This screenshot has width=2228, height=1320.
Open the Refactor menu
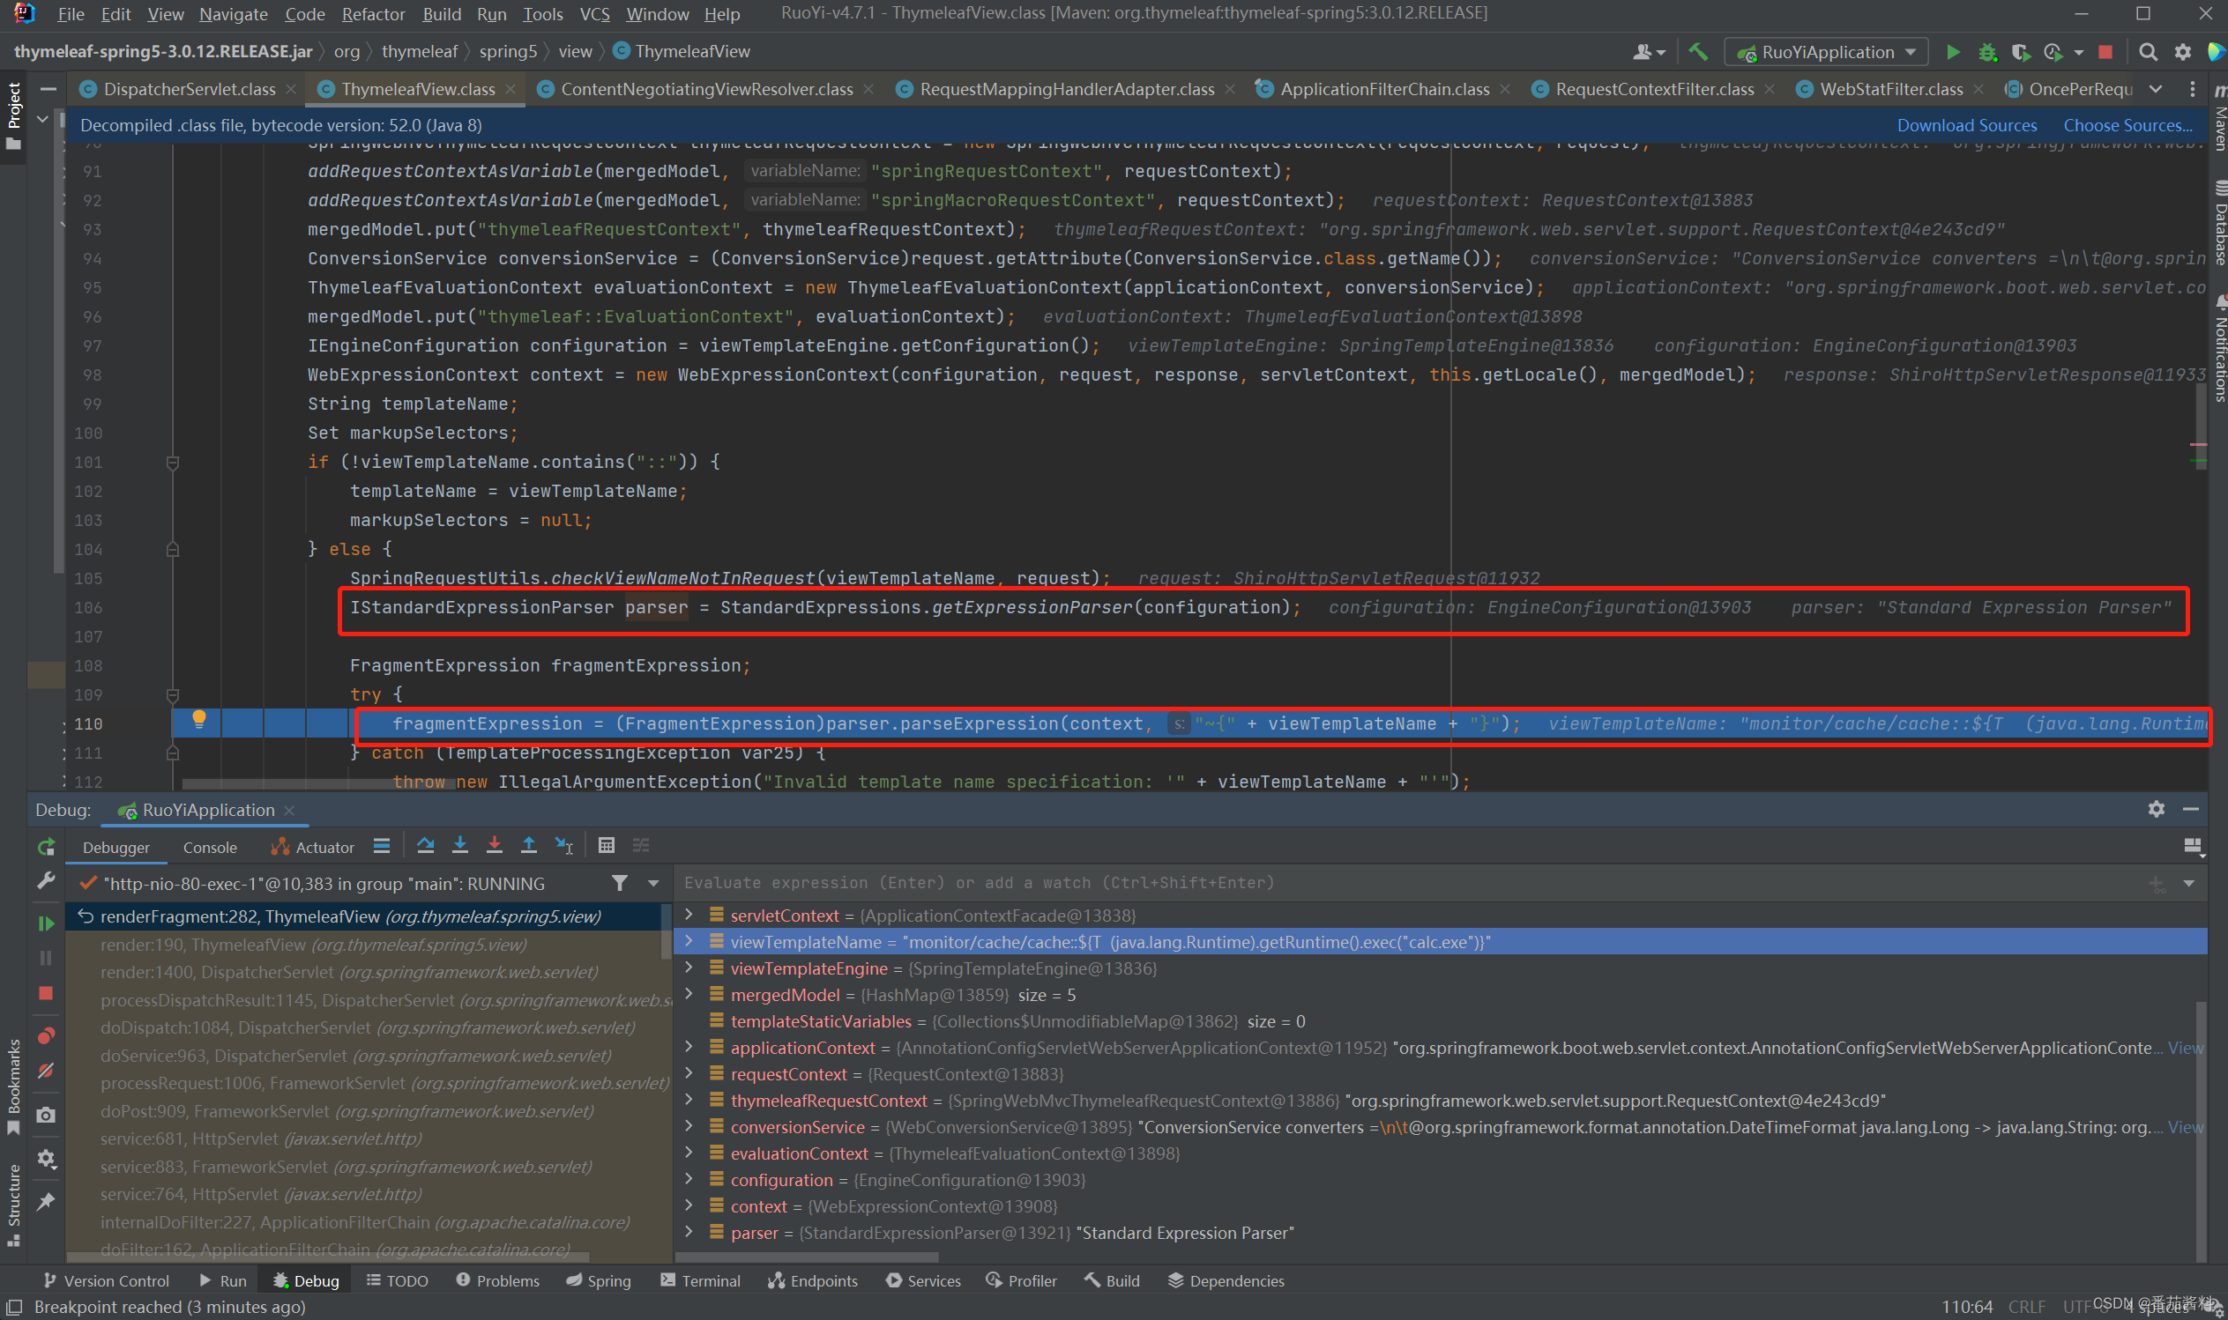click(373, 14)
